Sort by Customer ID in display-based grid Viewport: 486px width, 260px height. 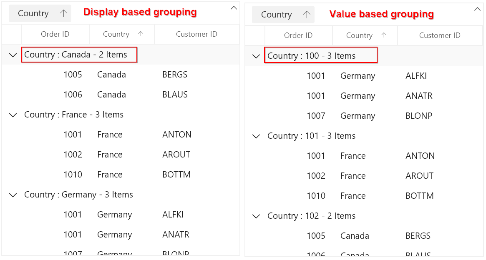click(x=197, y=34)
